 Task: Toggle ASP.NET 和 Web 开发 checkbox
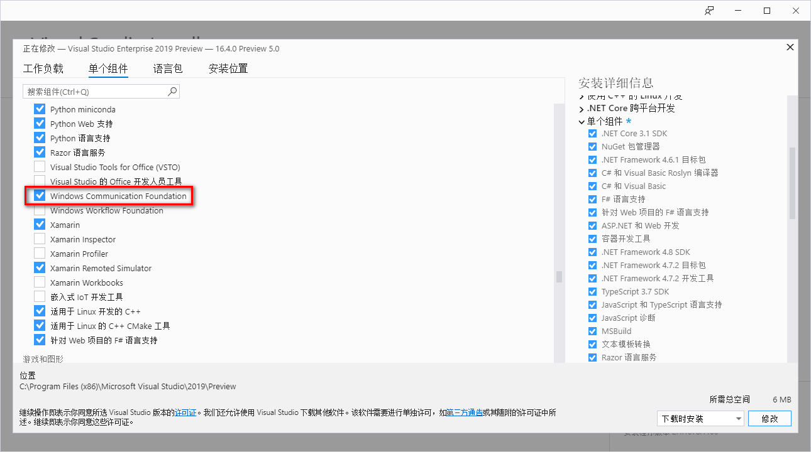pyautogui.click(x=592, y=226)
